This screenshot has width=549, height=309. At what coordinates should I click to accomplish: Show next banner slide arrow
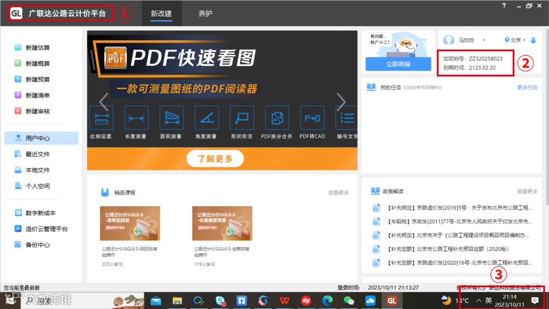point(341,102)
